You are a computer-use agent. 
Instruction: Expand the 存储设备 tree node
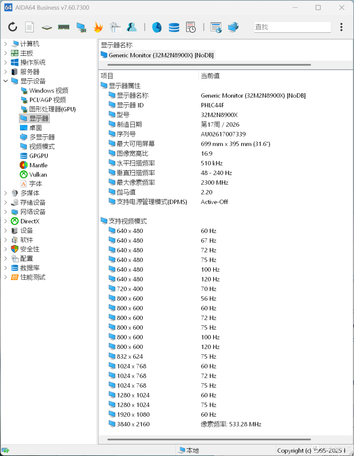[6, 202]
